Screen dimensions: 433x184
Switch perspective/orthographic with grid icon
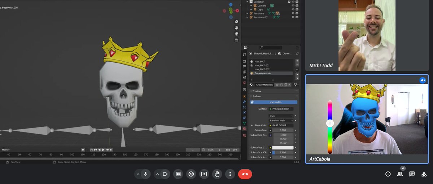[x=236, y=40]
